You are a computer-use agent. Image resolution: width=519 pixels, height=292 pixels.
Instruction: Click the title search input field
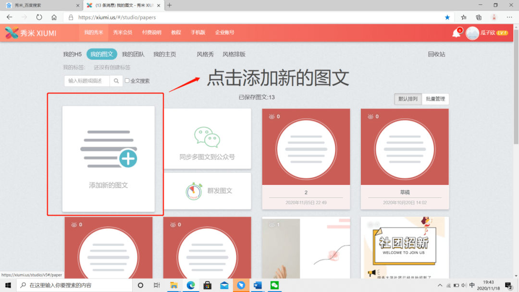point(87,81)
